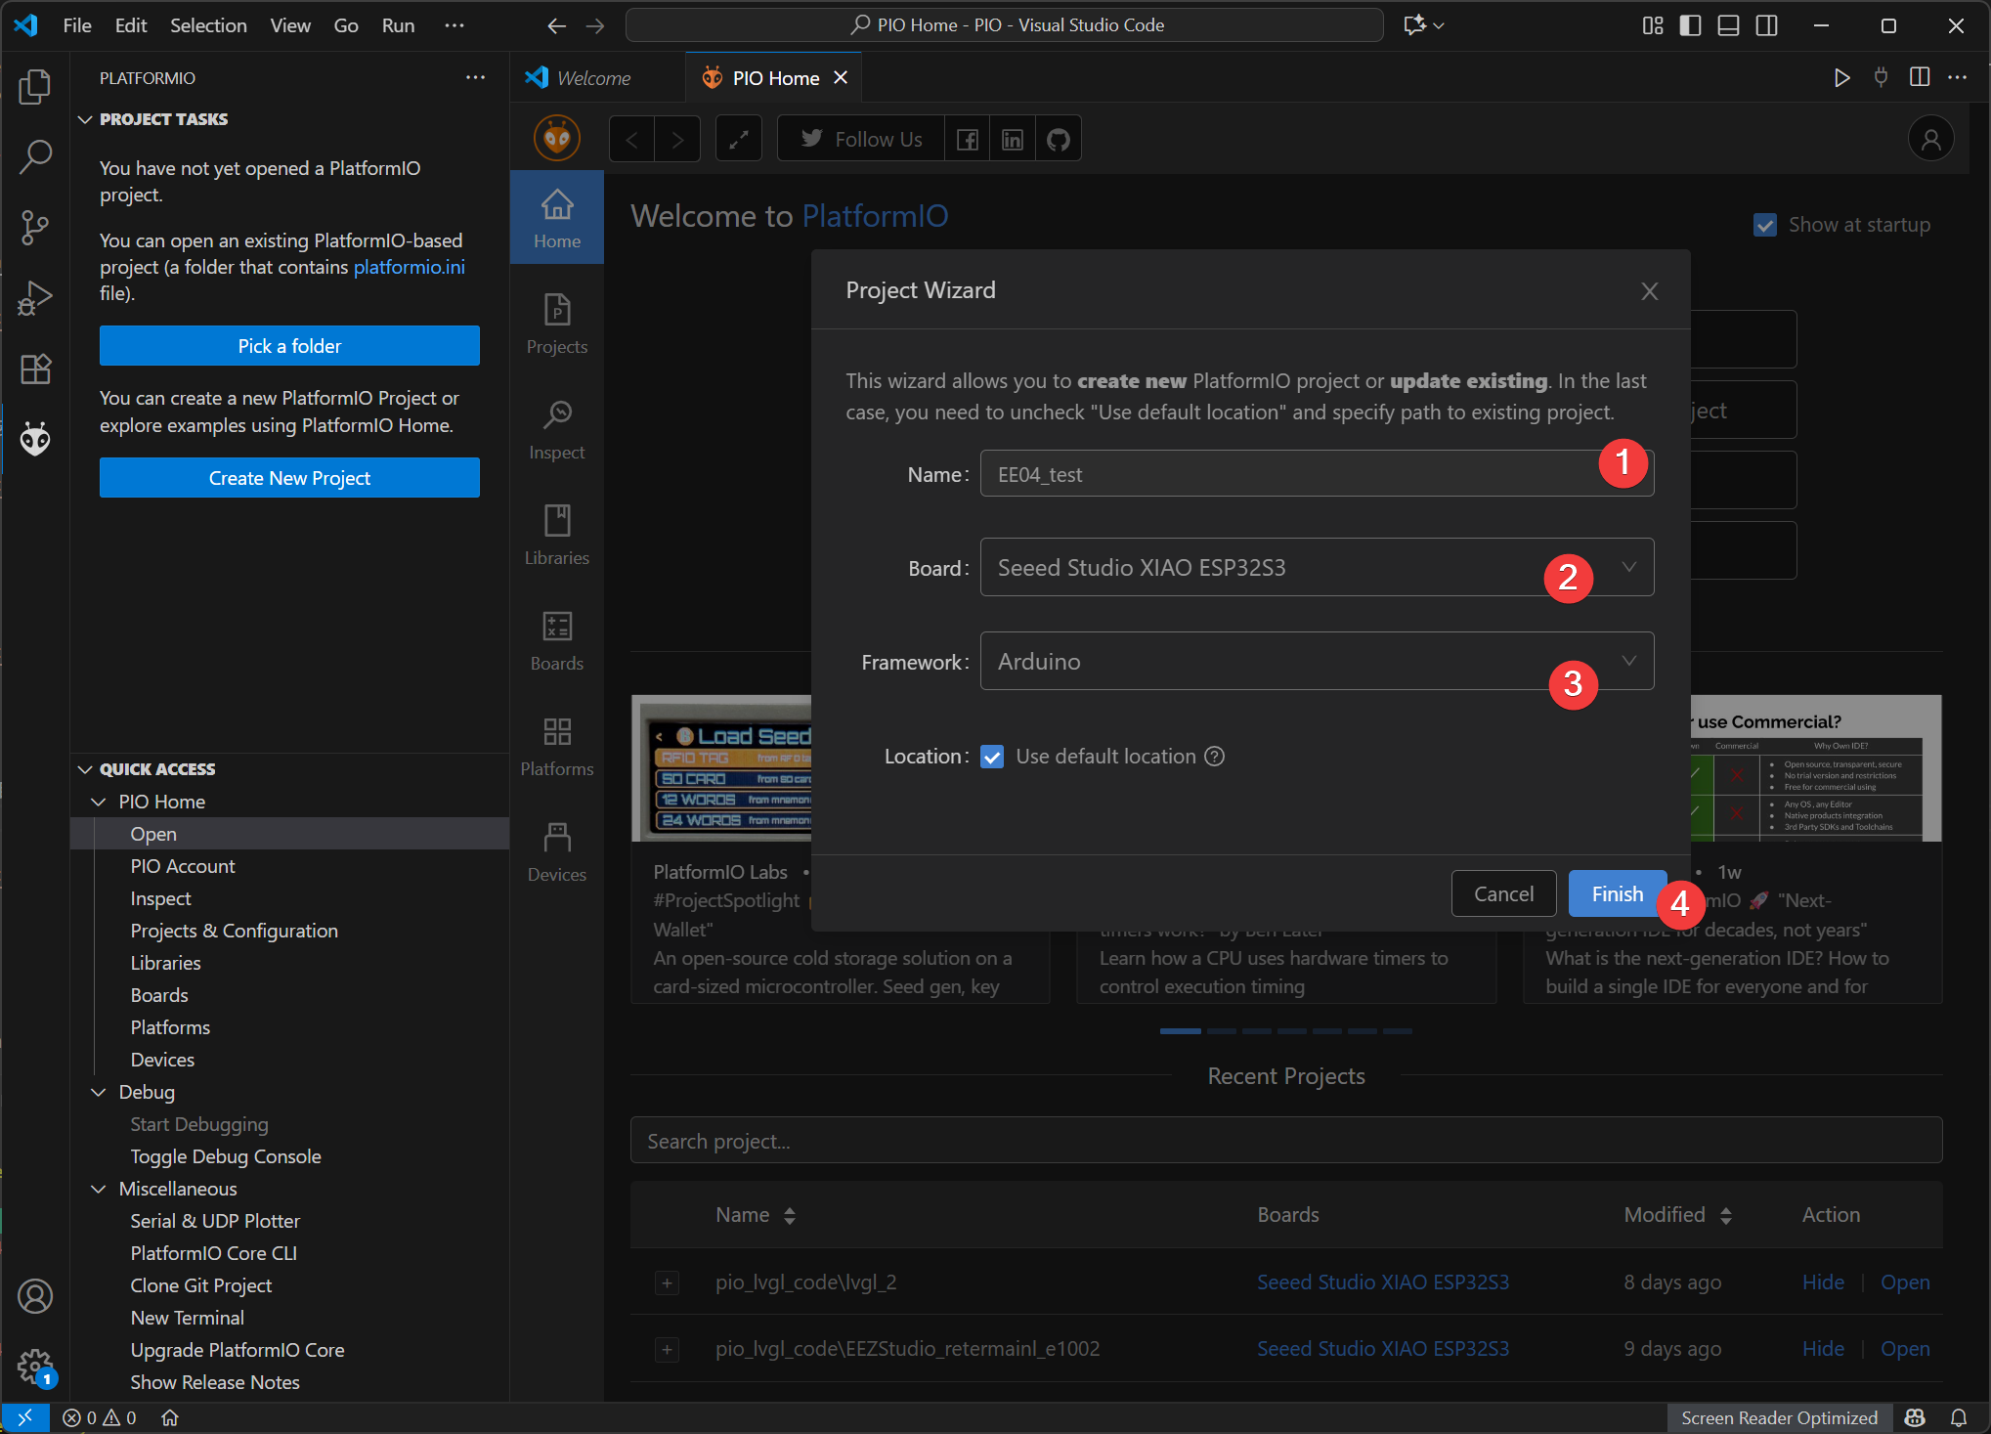Toggle the Show at startup checkbox
Image resolution: width=1991 pixels, height=1434 pixels.
(x=1765, y=225)
